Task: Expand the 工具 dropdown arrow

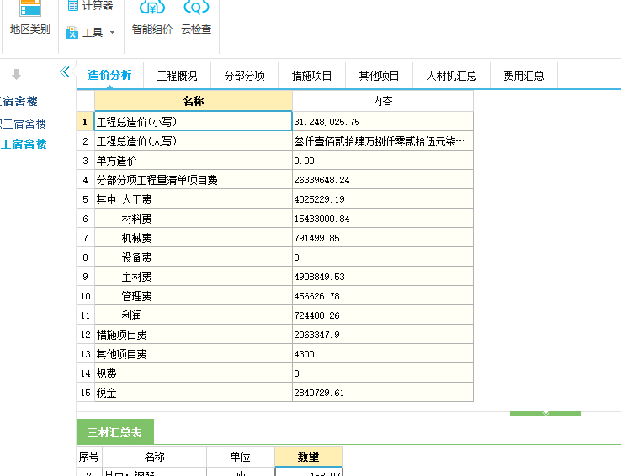Action: (112, 33)
